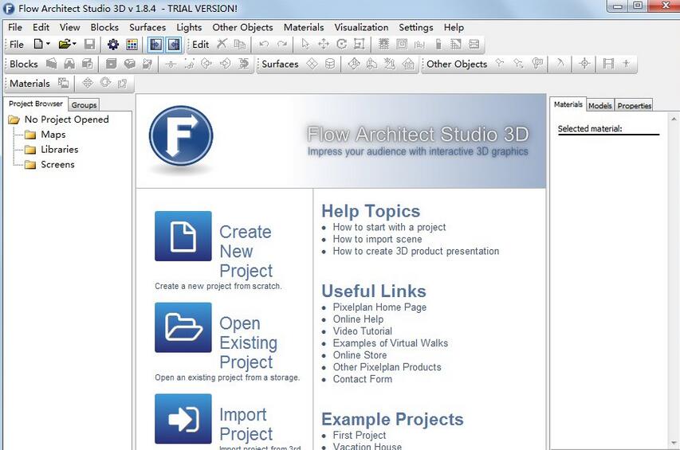The image size is (680, 450).
Task: Open the Contact Form link
Action: tap(362, 379)
